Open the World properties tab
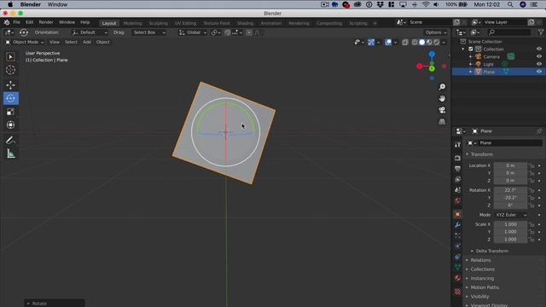Viewport: 546px width, 307px height. click(457, 200)
